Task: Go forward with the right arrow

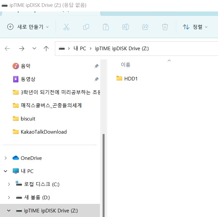Action: pos(22,49)
